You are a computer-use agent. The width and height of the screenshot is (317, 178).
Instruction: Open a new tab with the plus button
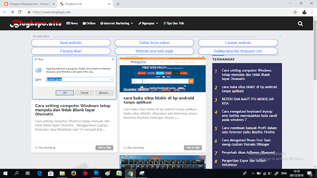click(118, 4)
